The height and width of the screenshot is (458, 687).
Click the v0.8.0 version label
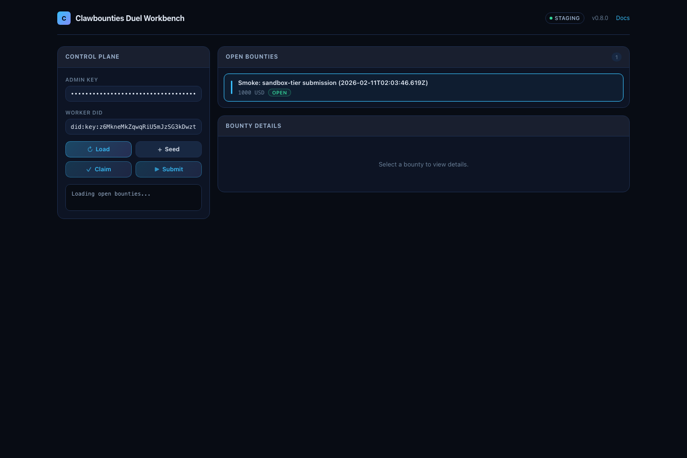[600, 18]
